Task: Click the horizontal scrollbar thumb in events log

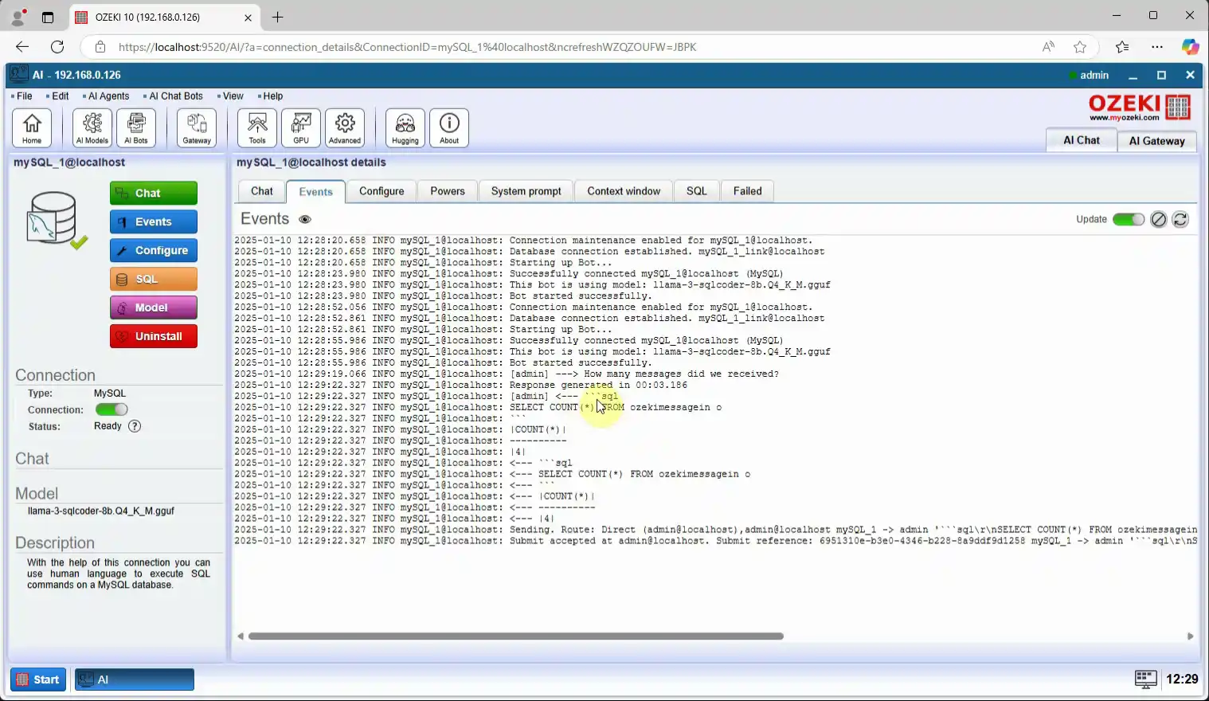Action: pyautogui.click(x=516, y=636)
